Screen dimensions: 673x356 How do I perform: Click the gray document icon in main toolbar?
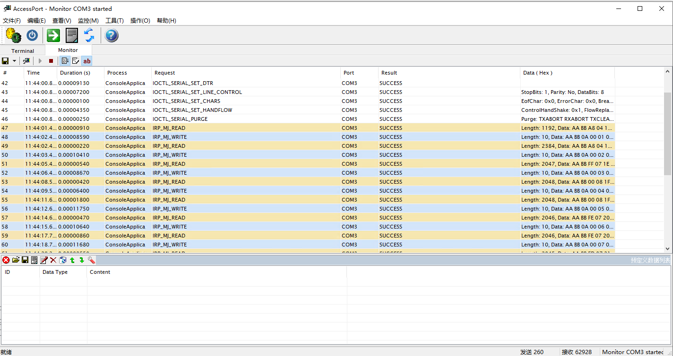[x=71, y=35]
